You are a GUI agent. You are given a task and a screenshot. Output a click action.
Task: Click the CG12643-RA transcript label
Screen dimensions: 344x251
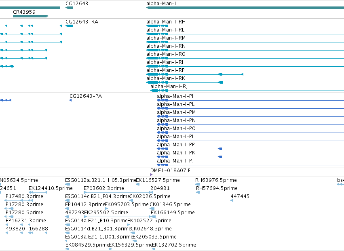82,22
